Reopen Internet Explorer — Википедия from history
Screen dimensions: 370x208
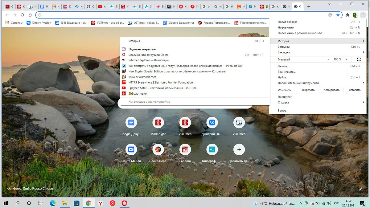point(148,60)
